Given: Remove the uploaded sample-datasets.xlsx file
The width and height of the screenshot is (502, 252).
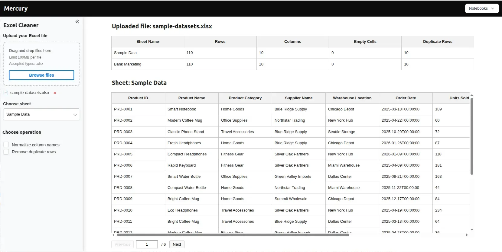Looking at the screenshot, I should tap(55, 93).
